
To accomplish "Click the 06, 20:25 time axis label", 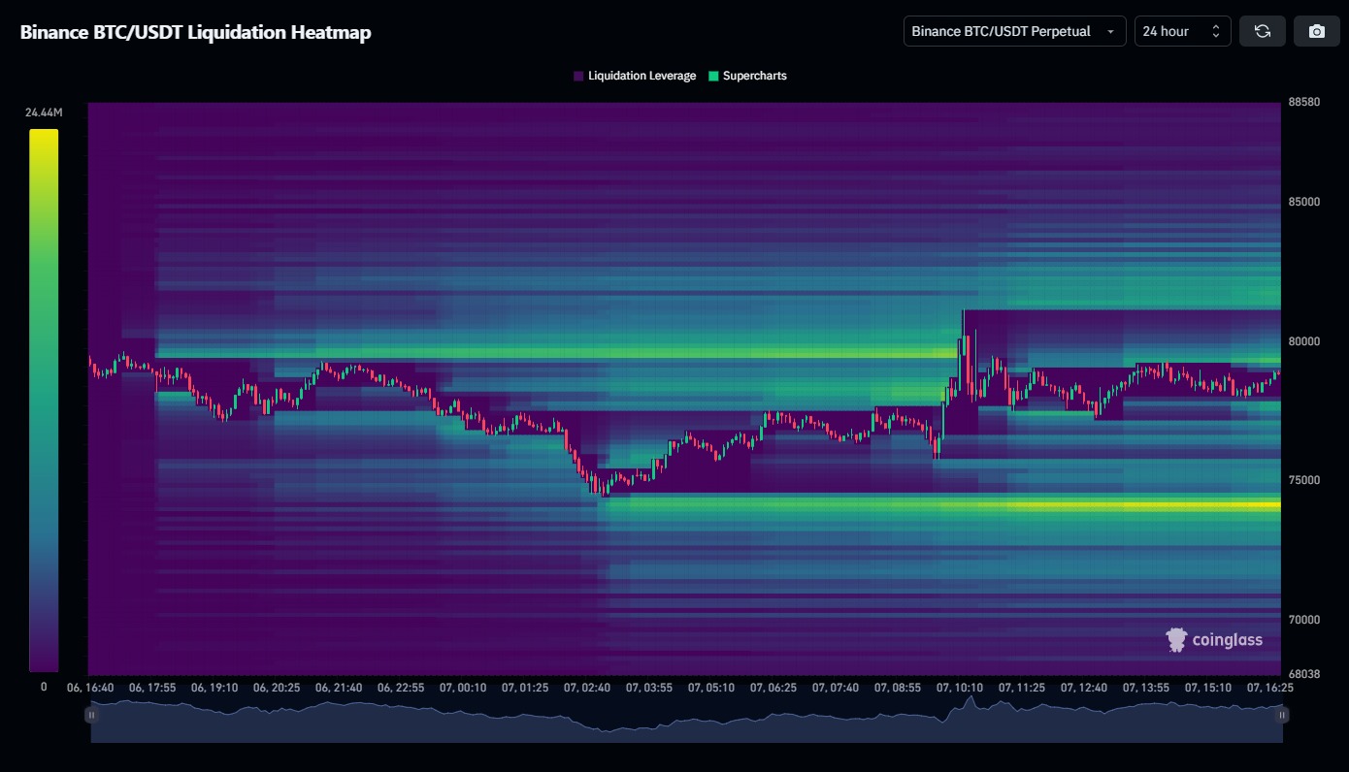I will pyautogui.click(x=277, y=688).
